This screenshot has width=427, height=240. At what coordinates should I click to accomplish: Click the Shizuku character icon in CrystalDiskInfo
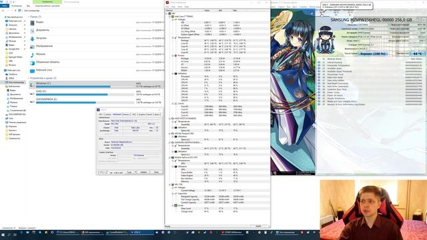point(326,40)
